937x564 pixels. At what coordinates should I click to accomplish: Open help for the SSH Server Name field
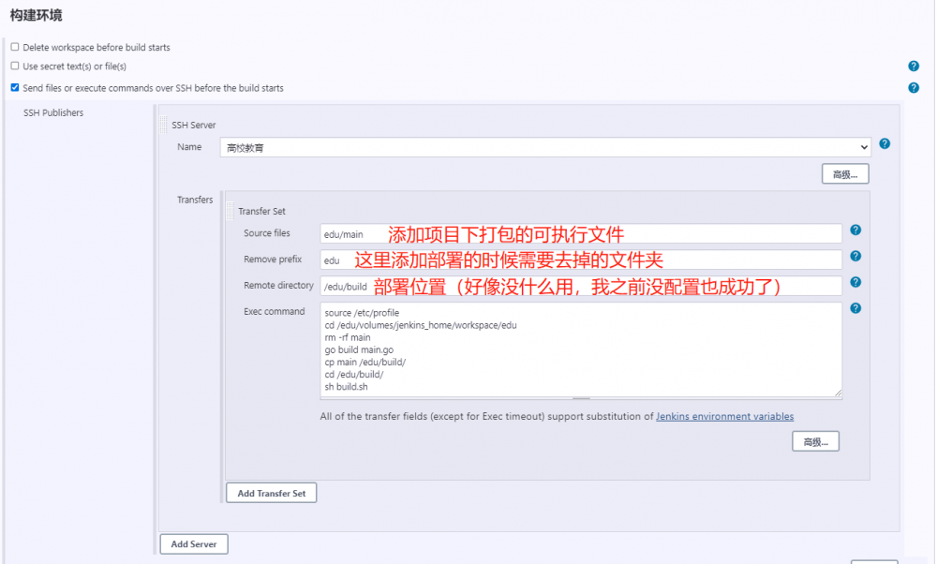pyautogui.click(x=885, y=144)
